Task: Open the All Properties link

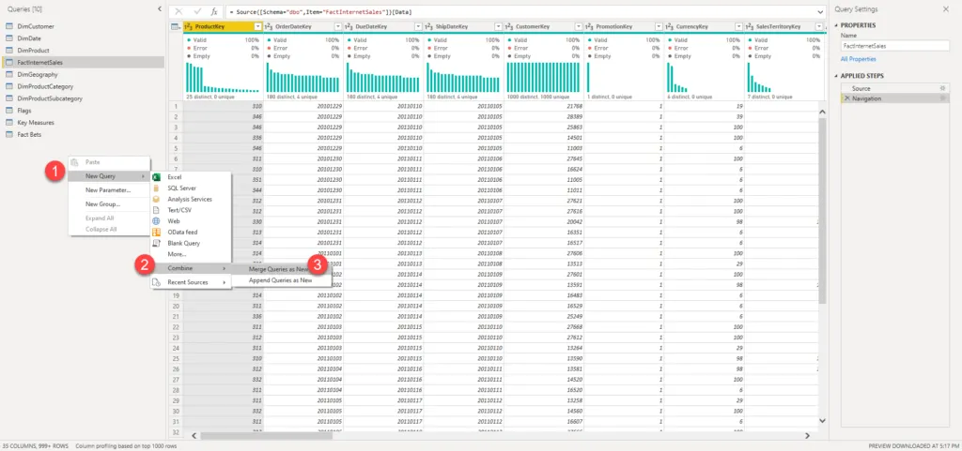Action: point(860,58)
